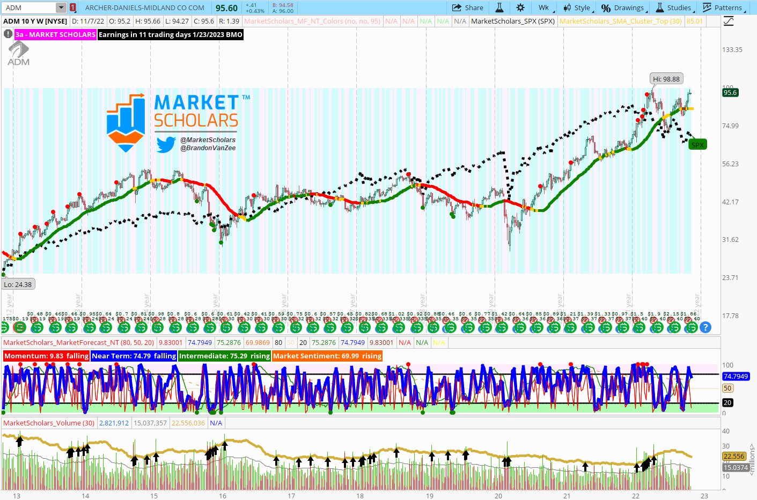Click the % Drawings icon

(605, 8)
